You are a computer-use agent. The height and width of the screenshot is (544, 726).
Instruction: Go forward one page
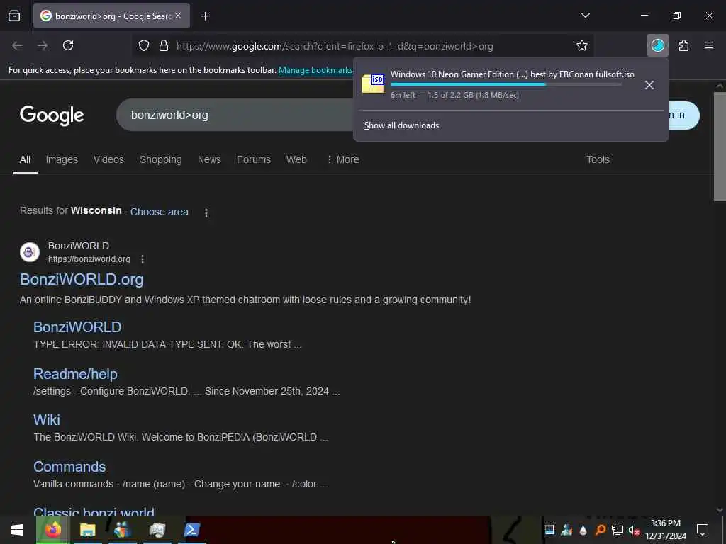(43, 45)
